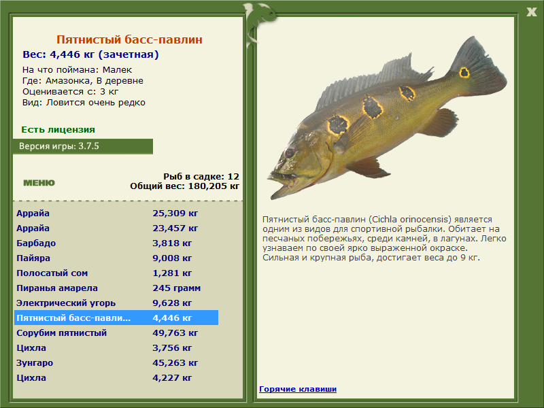This screenshot has height=408, width=544.
Task: Click the 45,263 кг weight value
Action: tap(175, 363)
